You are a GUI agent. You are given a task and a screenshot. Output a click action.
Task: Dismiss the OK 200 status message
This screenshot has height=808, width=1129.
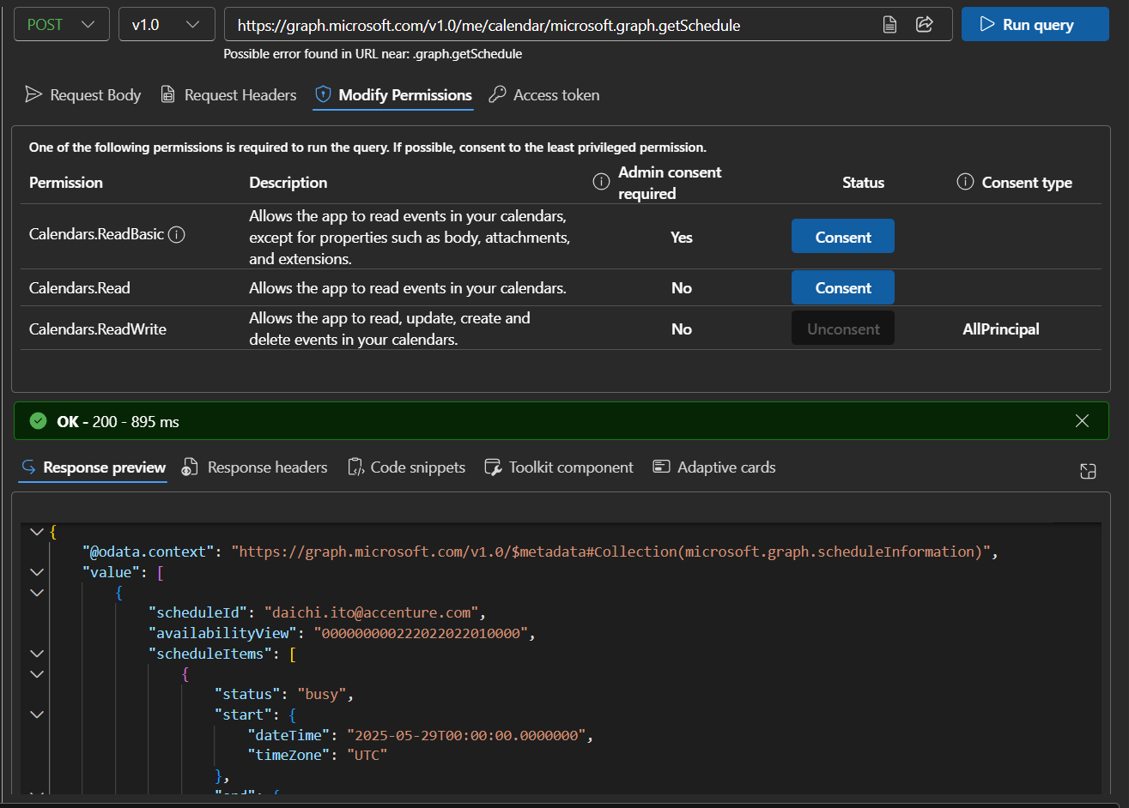(x=1082, y=420)
